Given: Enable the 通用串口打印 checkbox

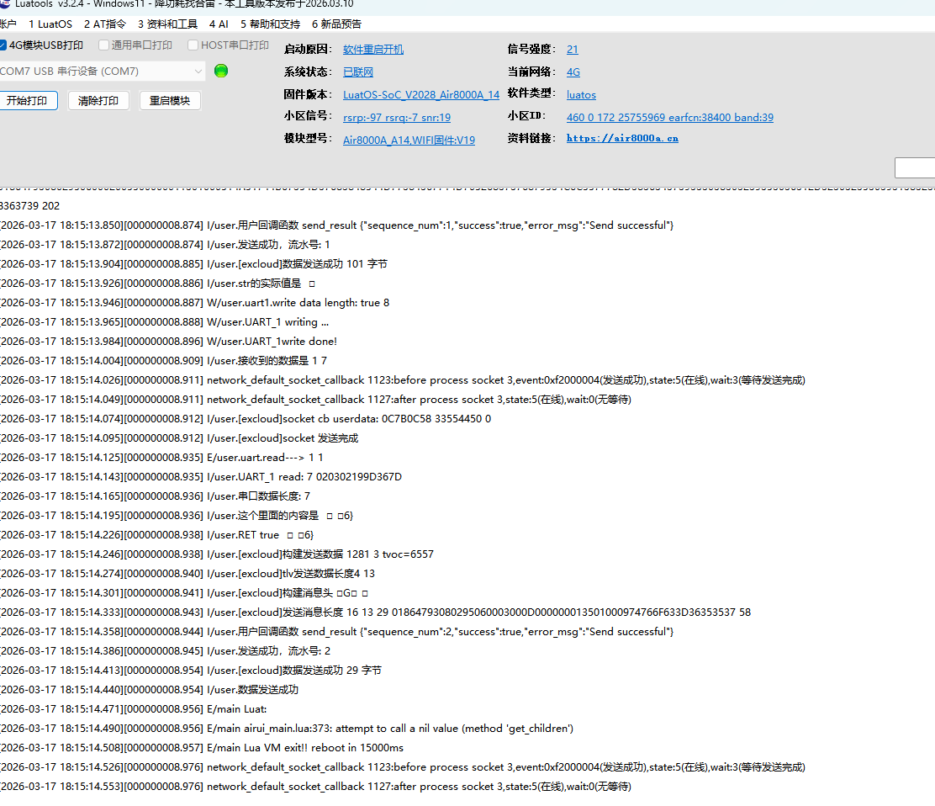Looking at the screenshot, I should point(103,45).
